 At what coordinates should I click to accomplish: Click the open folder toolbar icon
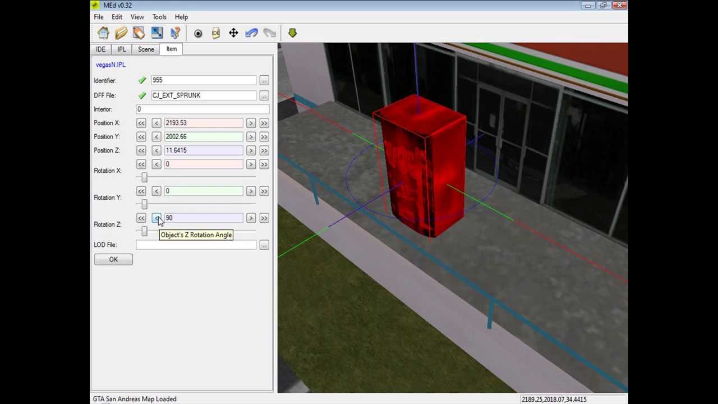click(121, 33)
